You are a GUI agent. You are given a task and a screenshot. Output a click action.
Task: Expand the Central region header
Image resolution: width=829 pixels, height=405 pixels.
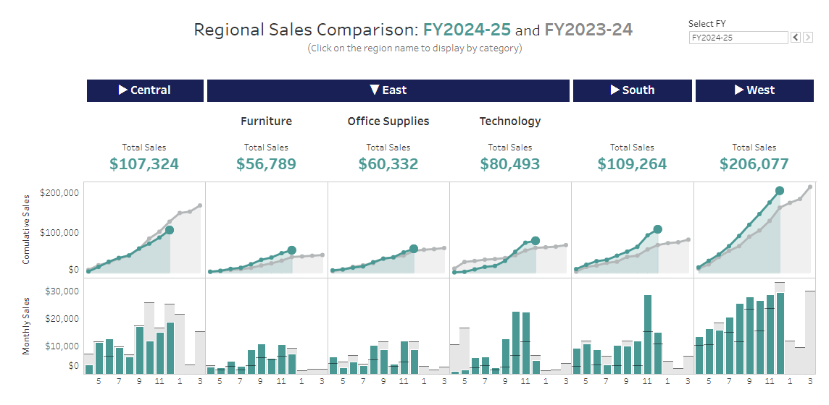tap(145, 90)
